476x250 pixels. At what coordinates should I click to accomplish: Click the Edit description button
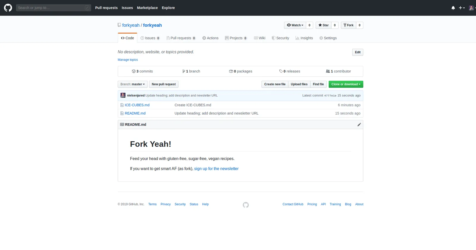tap(358, 52)
